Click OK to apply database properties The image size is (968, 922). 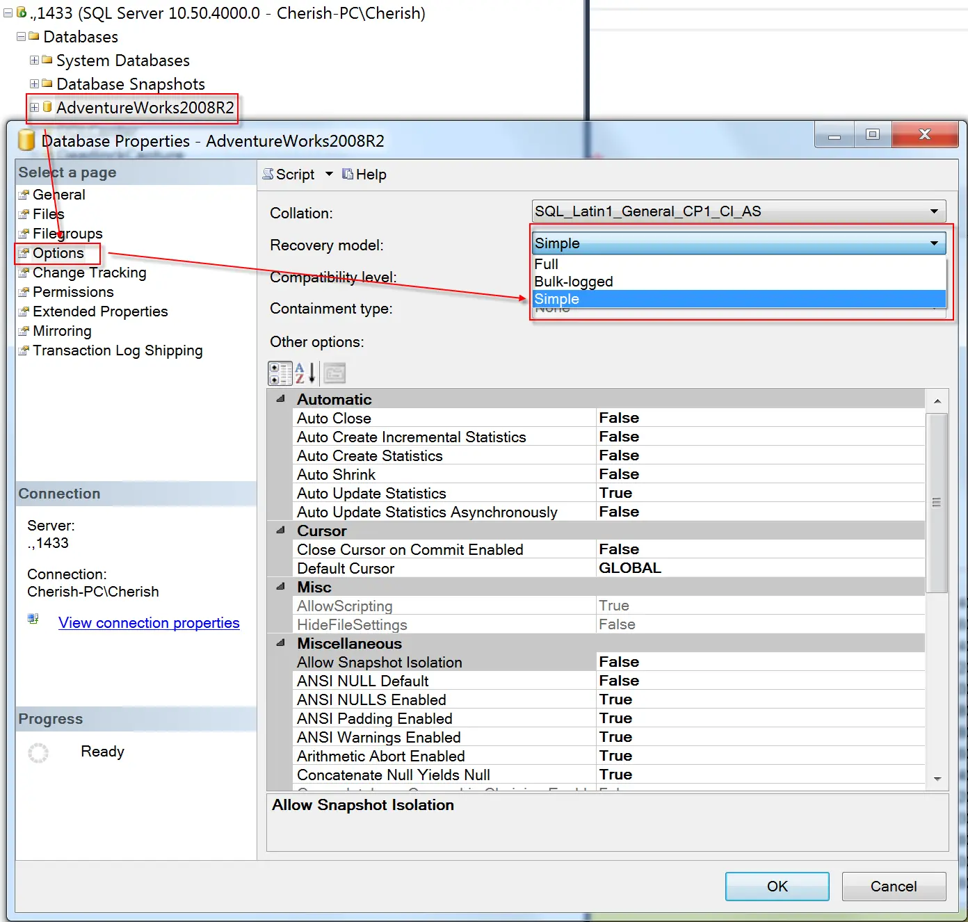(777, 887)
